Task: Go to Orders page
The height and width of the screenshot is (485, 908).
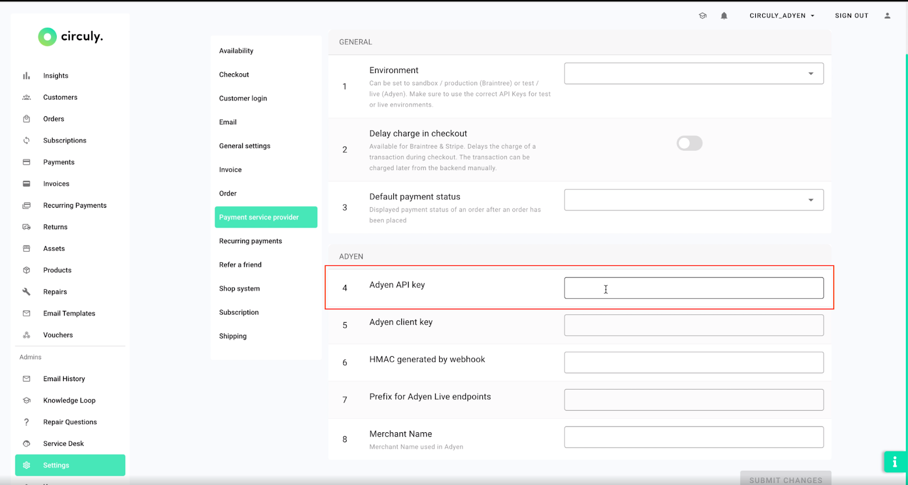Action: [53, 119]
